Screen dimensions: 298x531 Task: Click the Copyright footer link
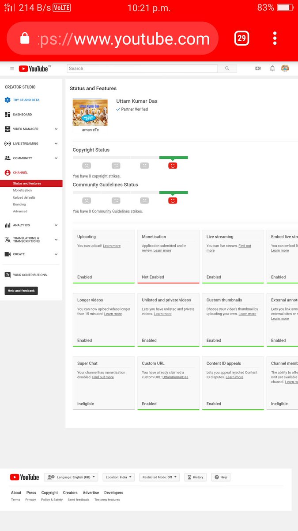click(x=49, y=493)
